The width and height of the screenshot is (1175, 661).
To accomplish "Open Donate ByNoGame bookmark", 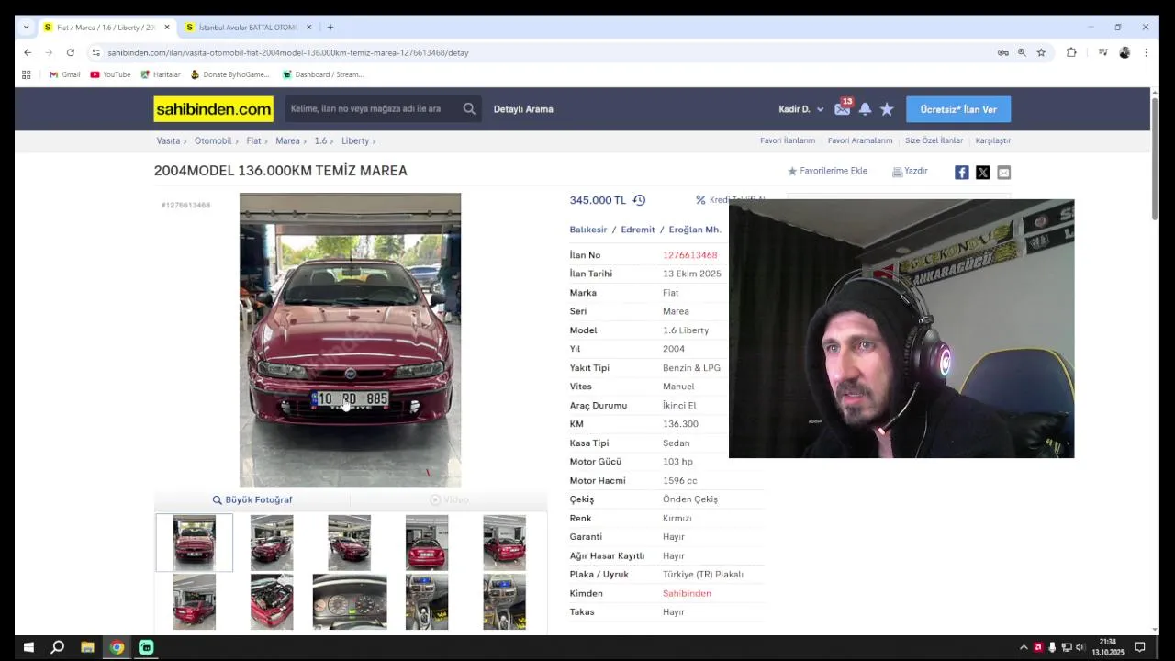I will pos(229,74).
